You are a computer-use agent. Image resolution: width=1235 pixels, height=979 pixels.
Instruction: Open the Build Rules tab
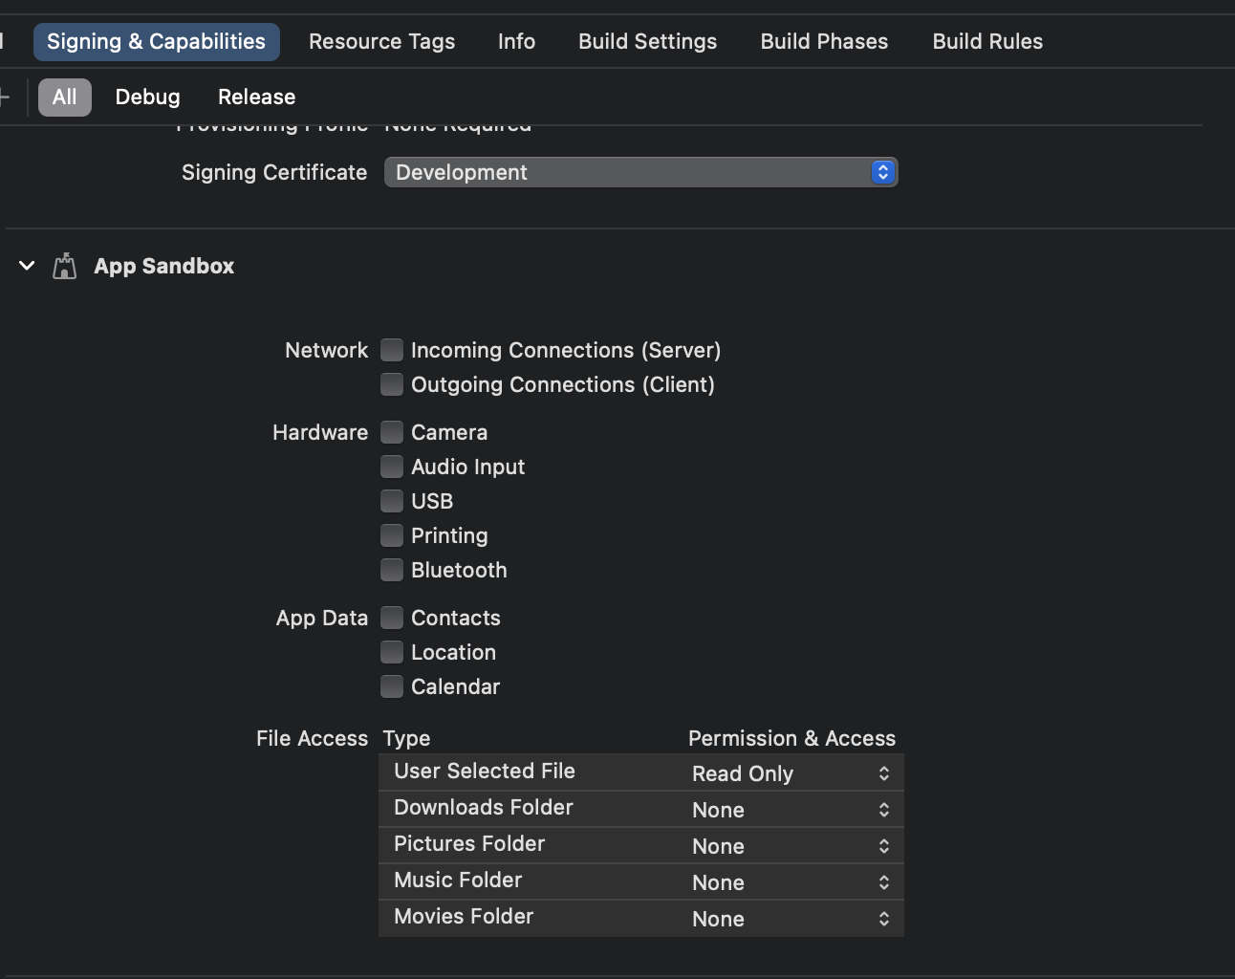[987, 42]
